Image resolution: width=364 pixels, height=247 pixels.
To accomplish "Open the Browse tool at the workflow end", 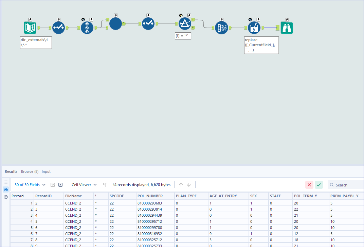I will coord(287,28).
